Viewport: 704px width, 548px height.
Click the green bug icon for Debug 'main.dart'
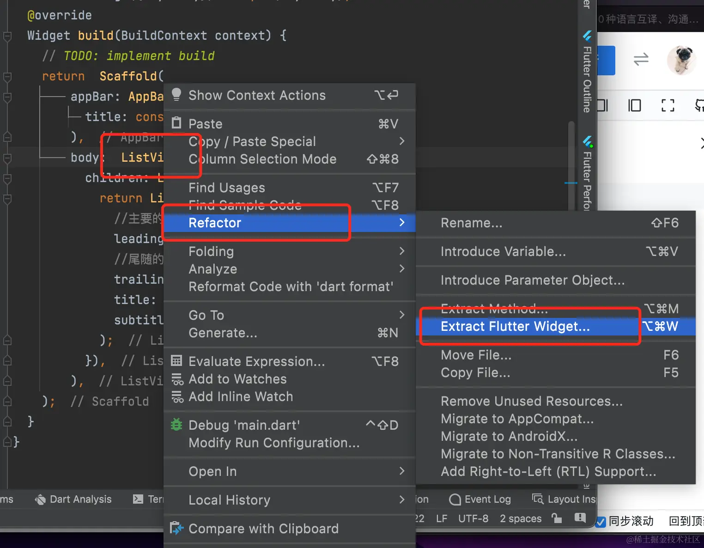176,425
